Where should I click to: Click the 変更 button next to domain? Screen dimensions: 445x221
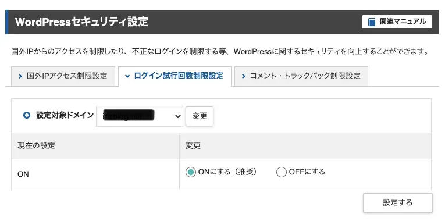tap(200, 116)
